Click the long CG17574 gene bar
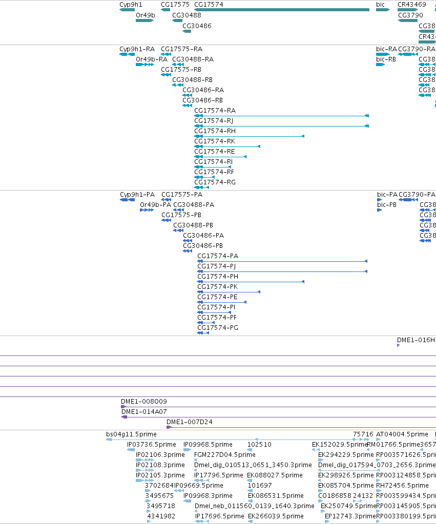The height and width of the screenshot is (524, 436). [x=281, y=10]
